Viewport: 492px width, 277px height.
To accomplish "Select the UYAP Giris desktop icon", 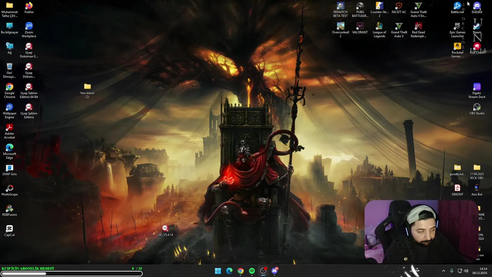I will tap(10, 170).
